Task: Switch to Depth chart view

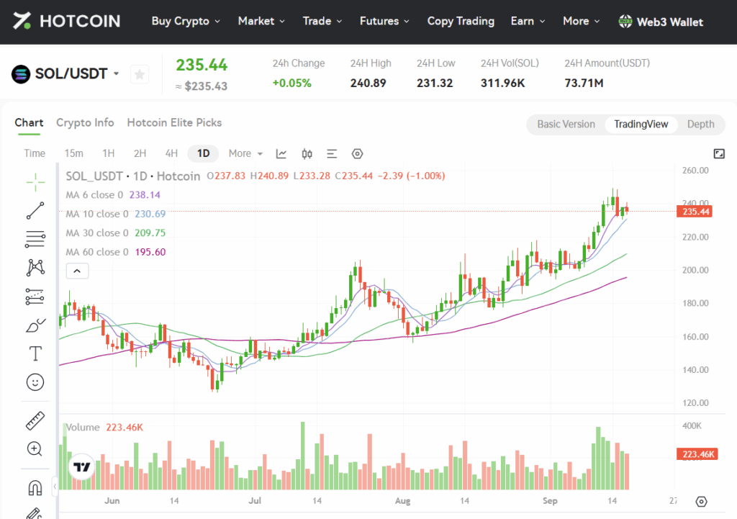Action: pos(700,124)
